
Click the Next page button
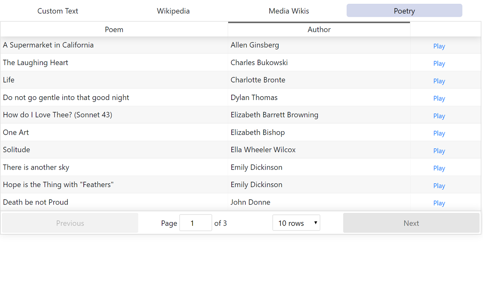coord(411,223)
